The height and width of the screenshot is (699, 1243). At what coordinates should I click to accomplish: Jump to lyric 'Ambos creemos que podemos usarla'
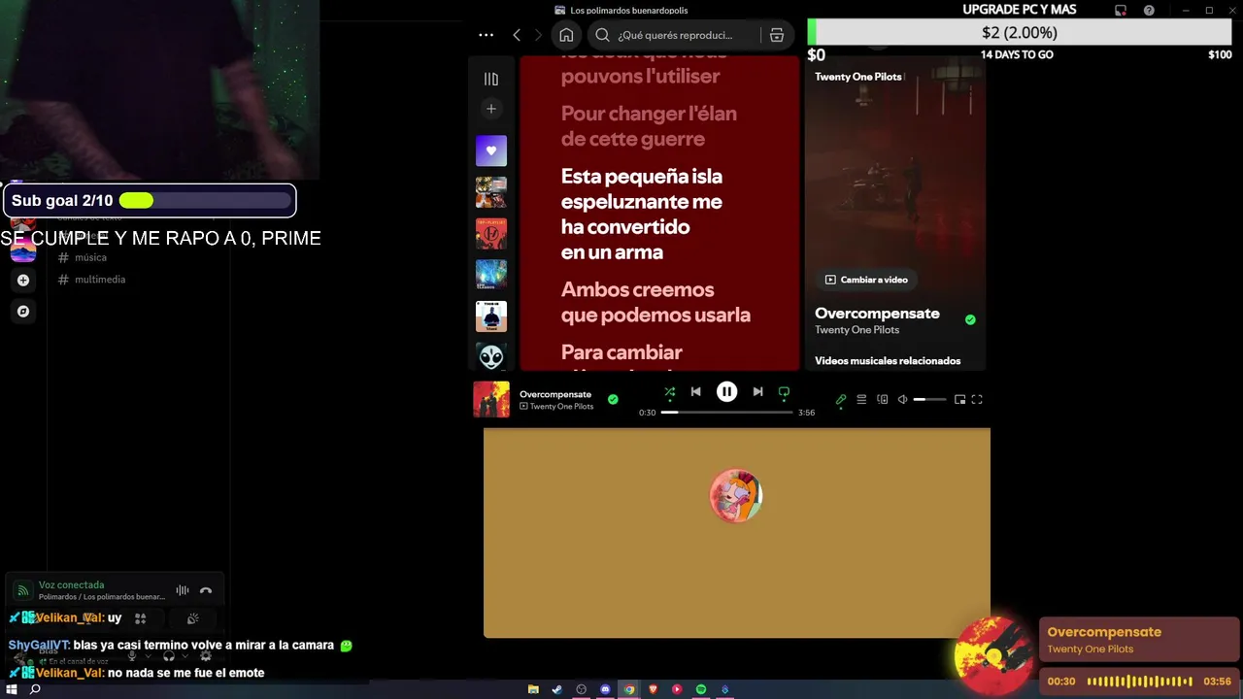point(655,302)
